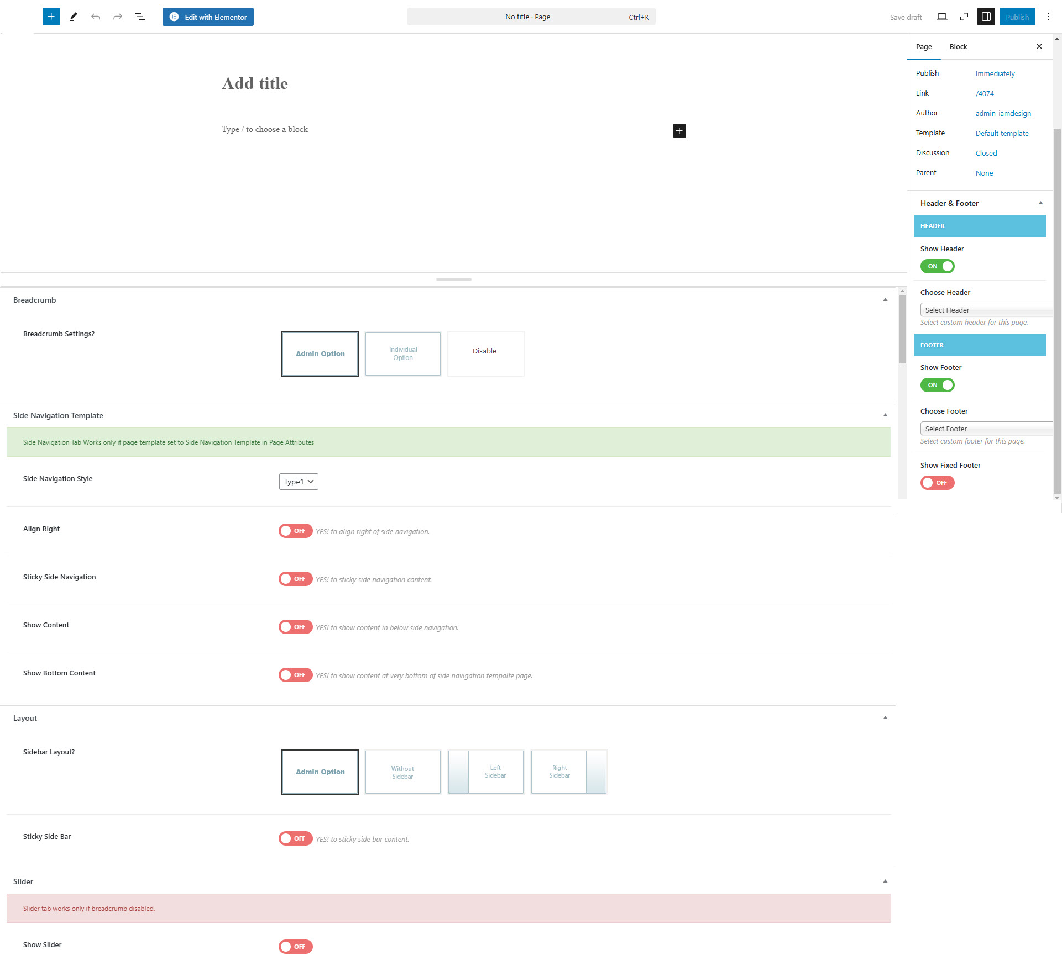This screenshot has height=966, width=1062.
Task: Collapse the Header & Footer panel
Action: (1040, 203)
